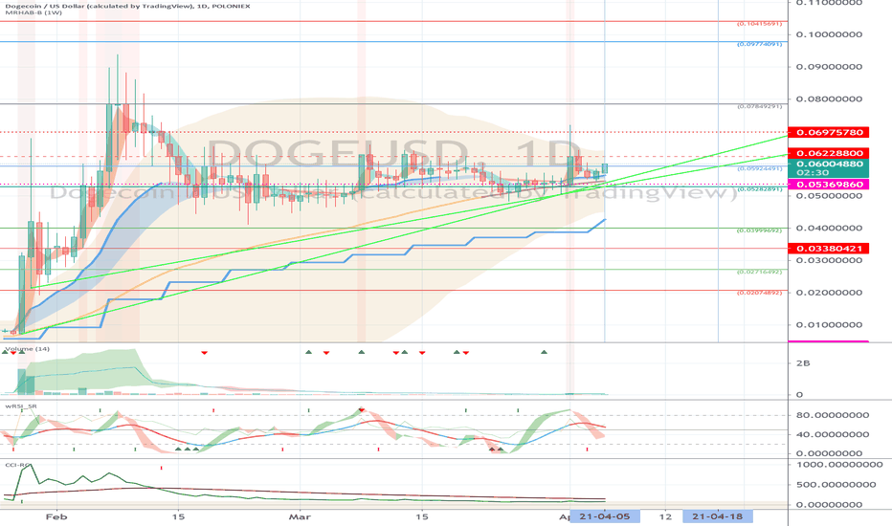Click 80.00000000 on the wRSI axis
892x526 pixels.
[x=833, y=415]
